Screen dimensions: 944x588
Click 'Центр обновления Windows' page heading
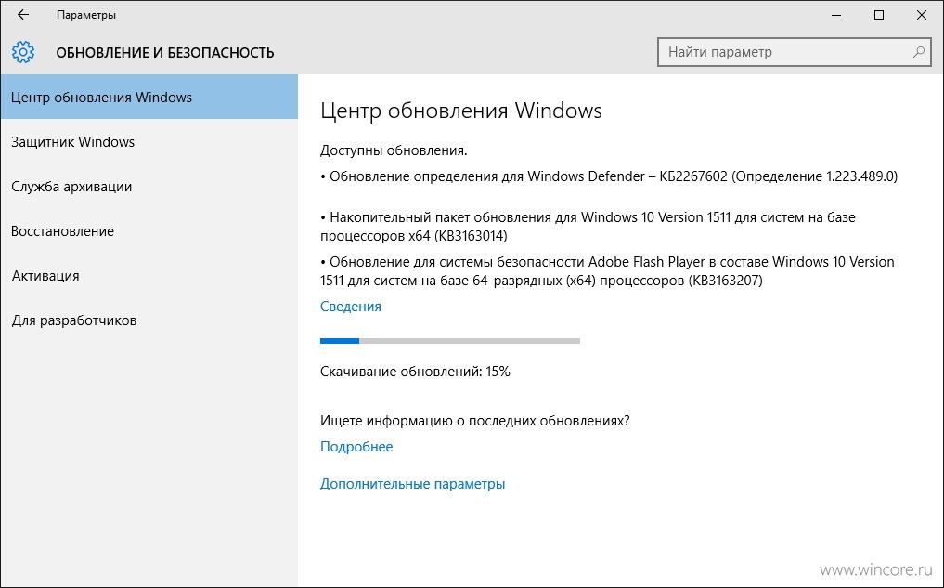tap(461, 111)
